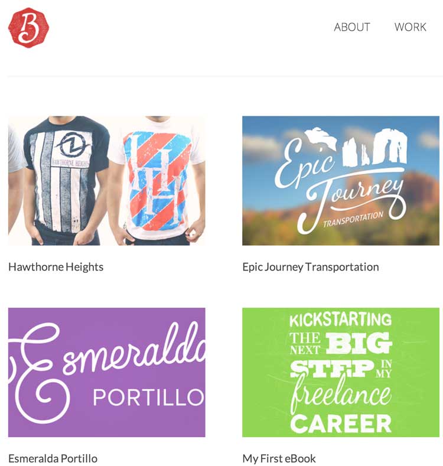This screenshot has height=466, width=443.
Task: Click the Hawthorne Heights project title
Action: [x=56, y=267]
